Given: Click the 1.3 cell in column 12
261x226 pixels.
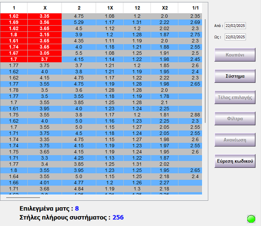Looking at the screenshot, I should [137, 189].
